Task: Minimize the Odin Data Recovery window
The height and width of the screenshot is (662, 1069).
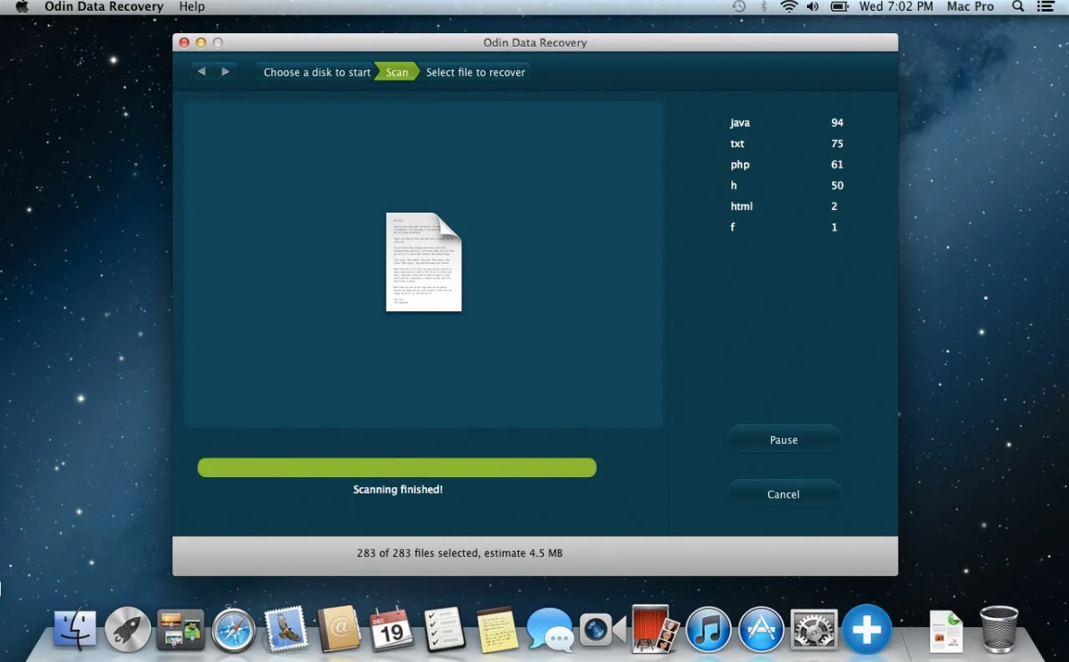Action: point(201,42)
